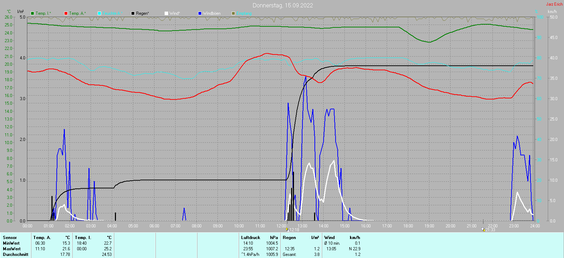The image size is (564, 258).
Task: Click the minimum pressure value '1004.5'
Action: click(x=272, y=243)
